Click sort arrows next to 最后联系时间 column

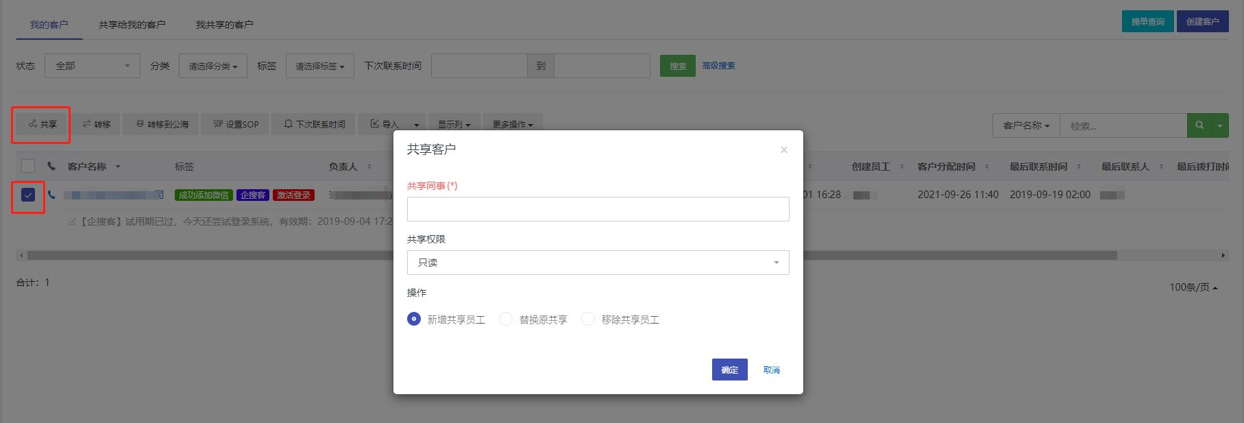pyautogui.click(x=1078, y=167)
